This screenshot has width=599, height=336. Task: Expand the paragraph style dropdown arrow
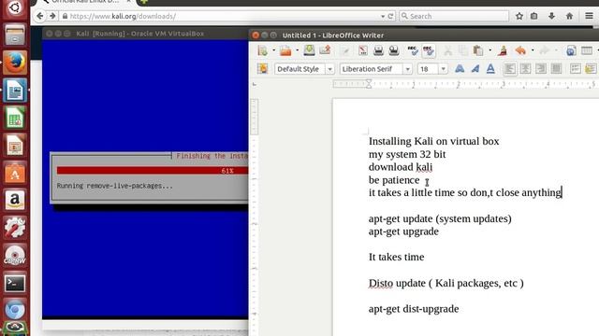coord(329,69)
